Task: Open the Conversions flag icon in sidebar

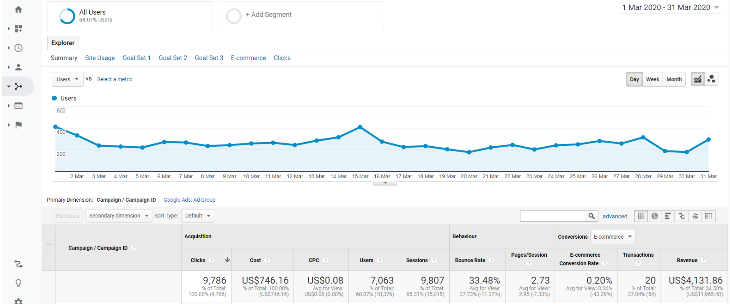Action: pyautogui.click(x=18, y=125)
